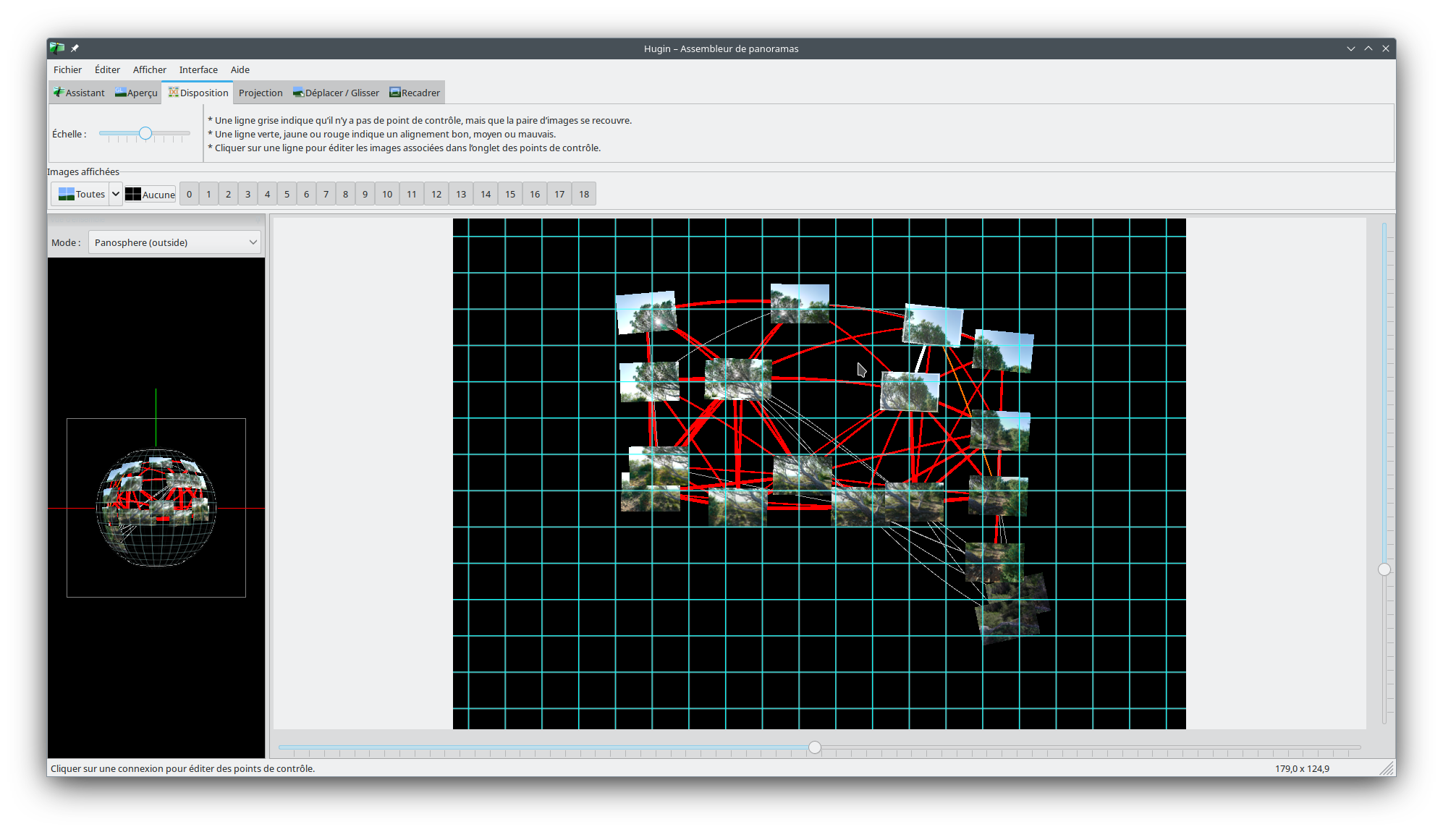Viewport: 1443px width, 832px height.
Task: Click the Échelle scale slider handle
Action: (x=145, y=133)
